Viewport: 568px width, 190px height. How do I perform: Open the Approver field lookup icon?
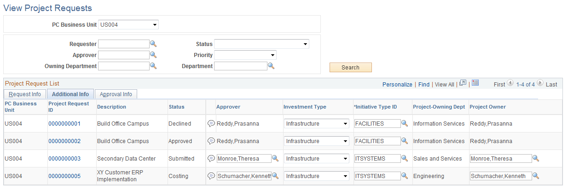[154, 55]
